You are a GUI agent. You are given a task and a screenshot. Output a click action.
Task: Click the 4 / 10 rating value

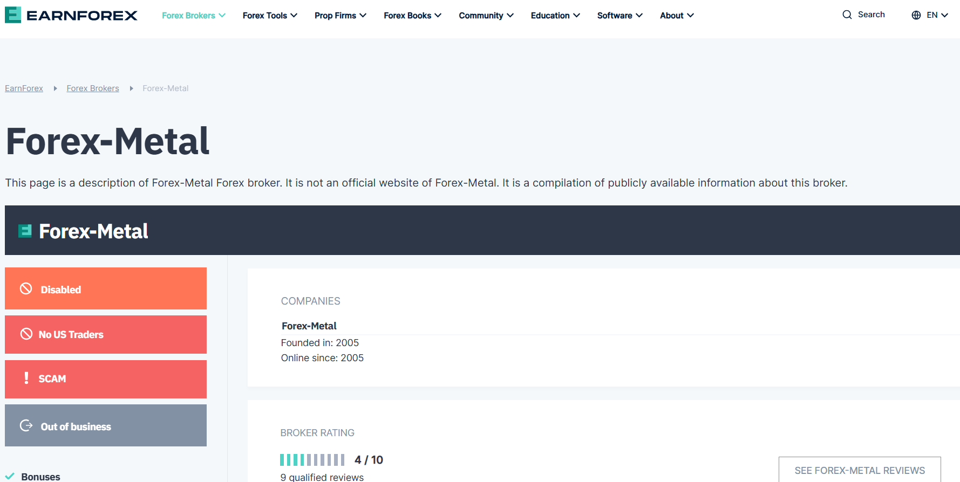click(369, 460)
